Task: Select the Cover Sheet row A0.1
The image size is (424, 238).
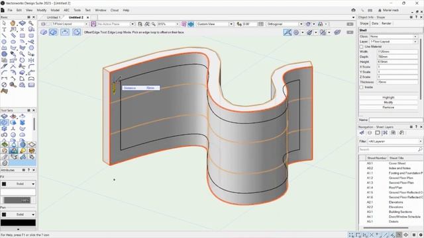Action: (x=391, y=163)
